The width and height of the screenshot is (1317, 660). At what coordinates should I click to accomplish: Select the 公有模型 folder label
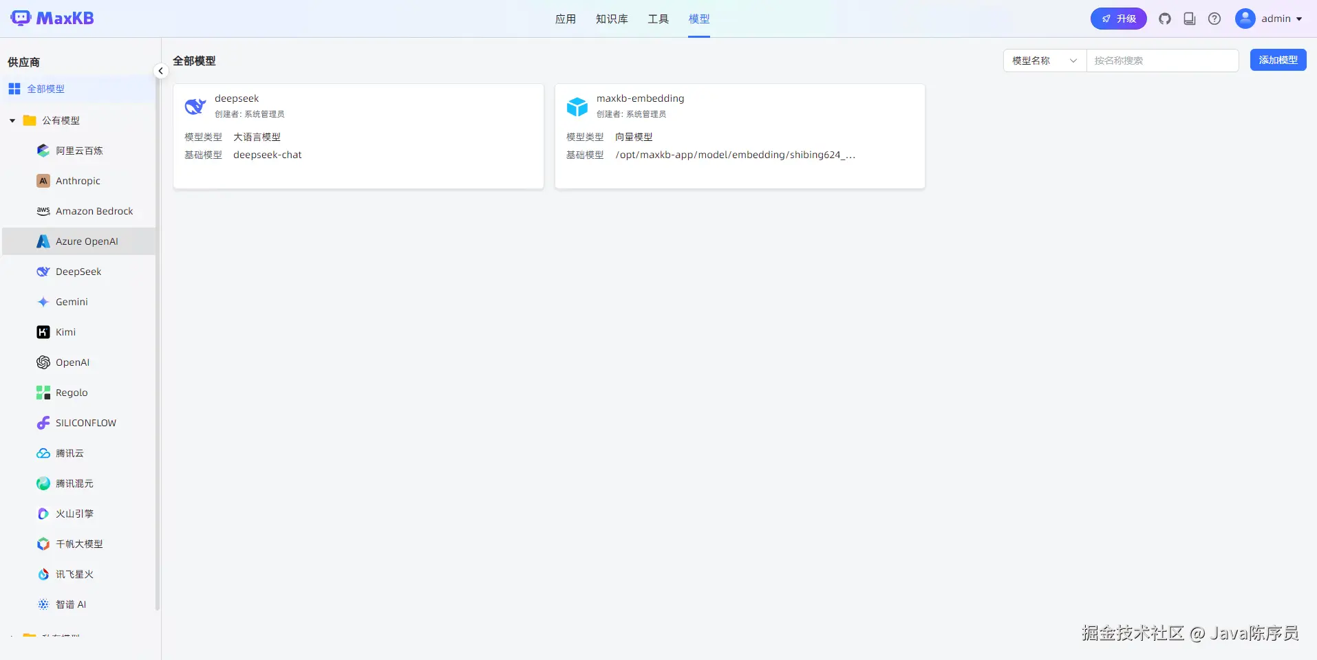point(61,120)
